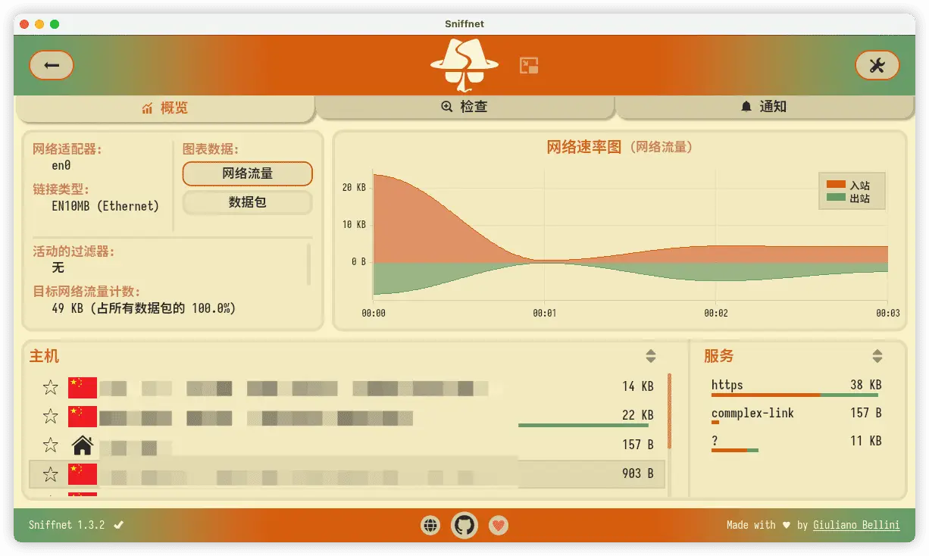Open sort arrows for 服务 list

pos(877,356)
